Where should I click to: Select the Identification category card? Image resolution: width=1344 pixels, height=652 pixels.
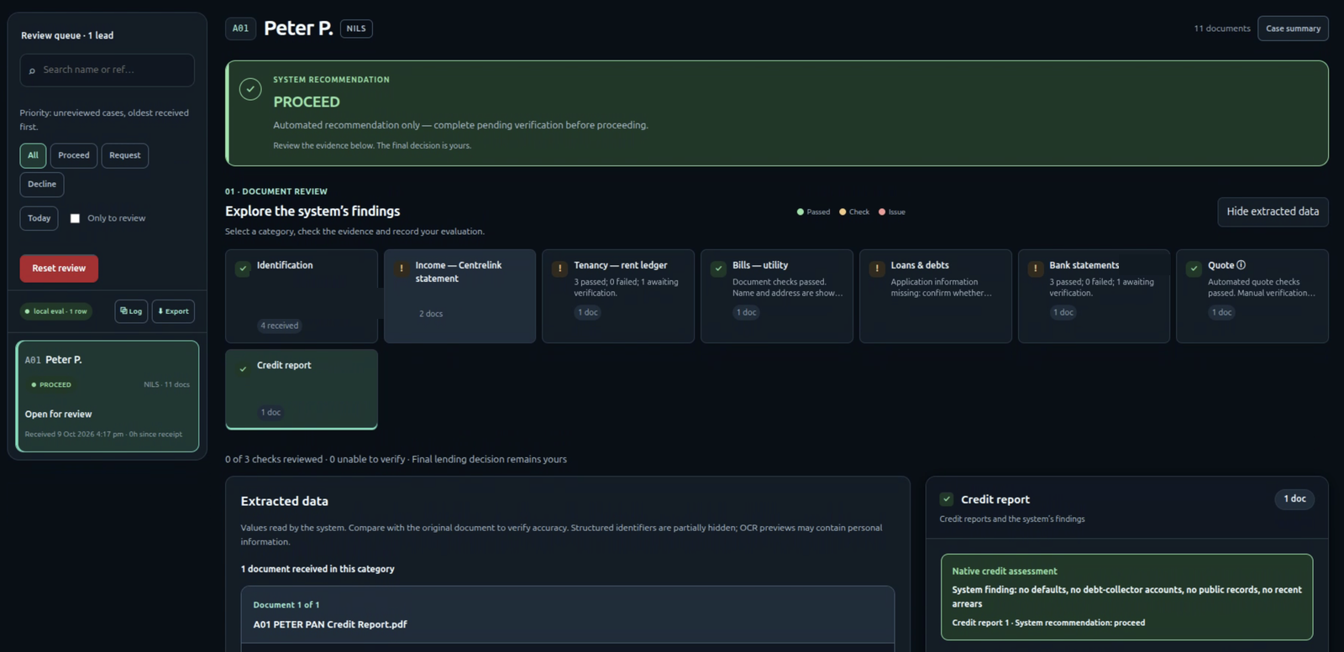[302, 296]
